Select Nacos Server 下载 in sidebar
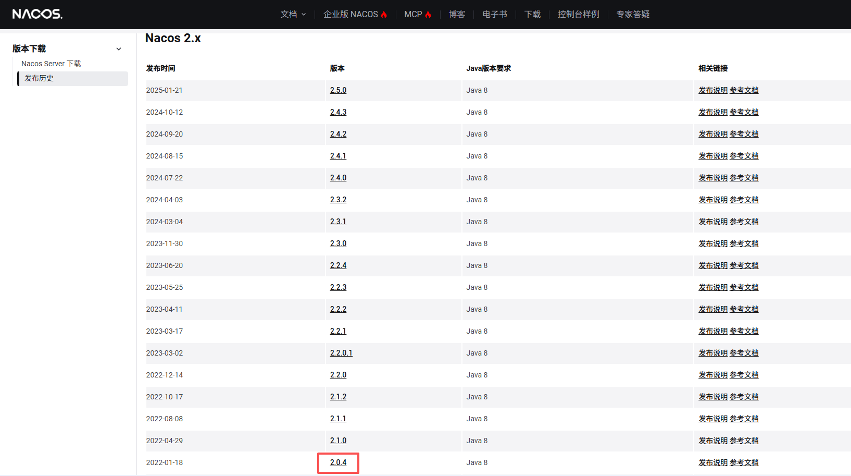The width and height of the screenshot is (851, 476). point(51,64)
